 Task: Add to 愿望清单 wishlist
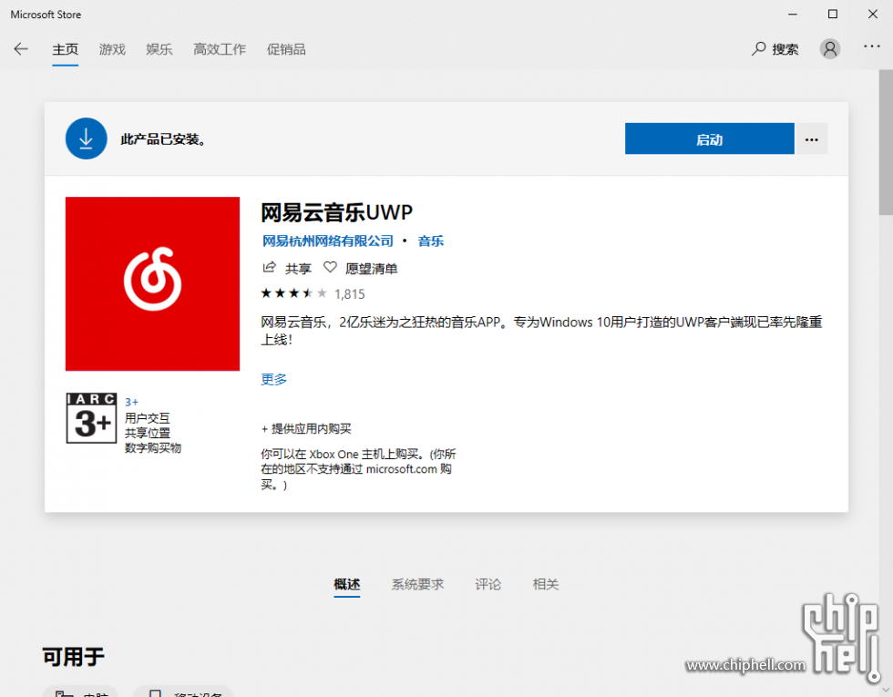372,268
